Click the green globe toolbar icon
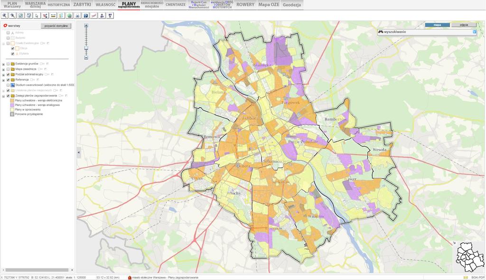Image resolution: width=486 pixels, height=280 pixels. tap(69, 16)
